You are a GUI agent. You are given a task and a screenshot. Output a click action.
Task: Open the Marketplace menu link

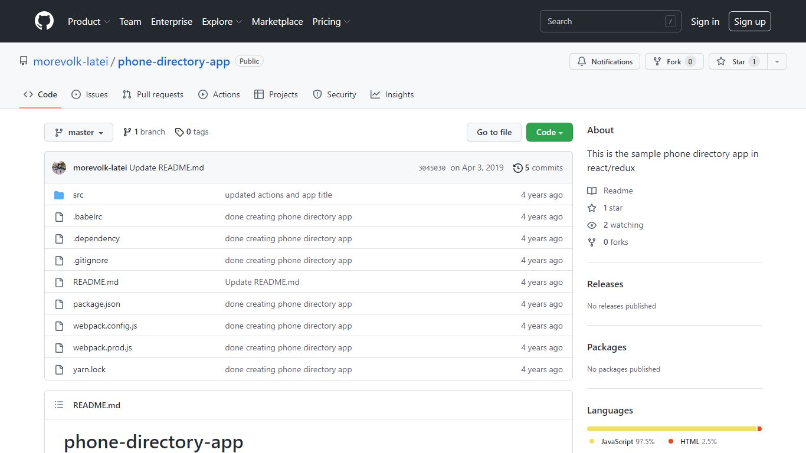click(277, 21)
